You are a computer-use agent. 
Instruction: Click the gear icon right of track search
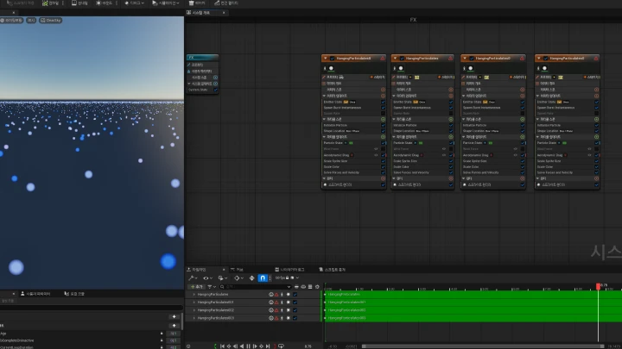[317, 286]
